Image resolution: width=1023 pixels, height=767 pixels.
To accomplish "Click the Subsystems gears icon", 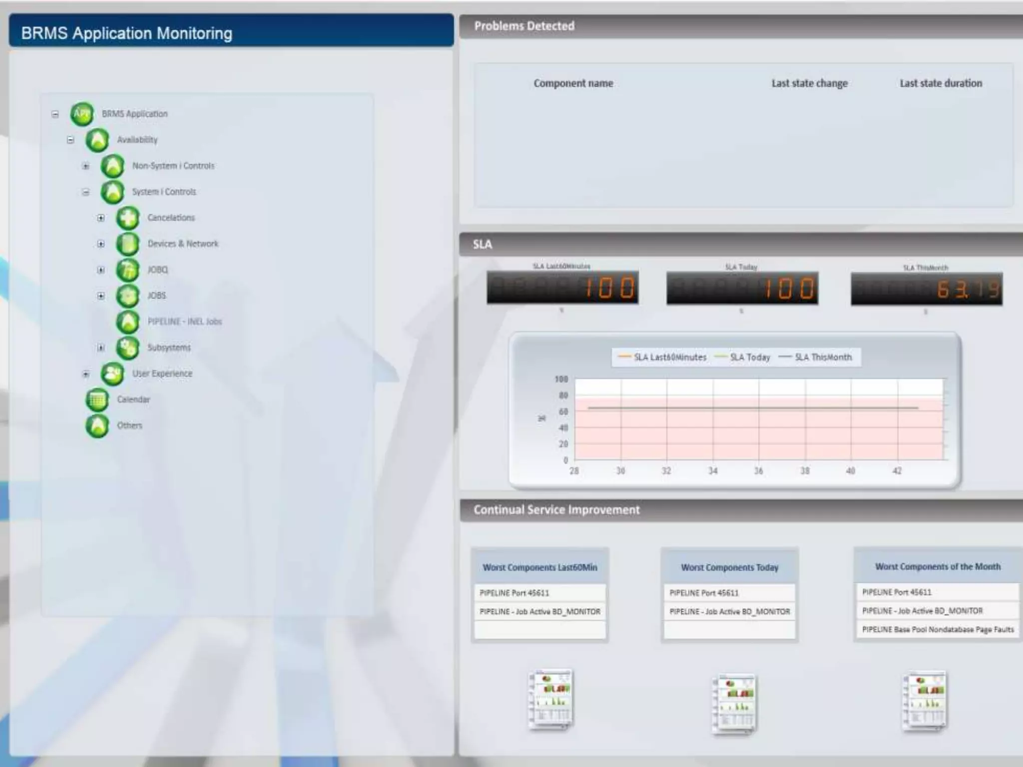I will click(128, 348).
